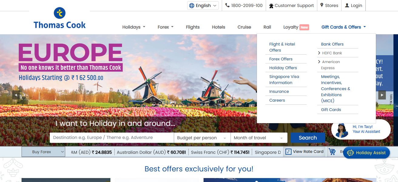Click the left carousel arrow on the banner
The height and width of the screenshot is (182, 398).
(15, 95)
